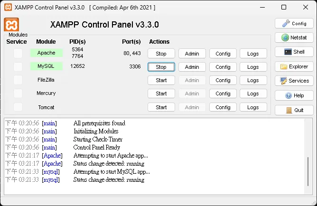Toggle the MySQL service checkbox

tap(18, 66)
